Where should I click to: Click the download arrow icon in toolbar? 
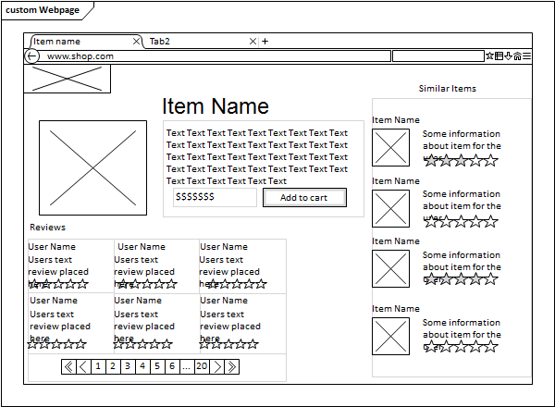(508, 56)
